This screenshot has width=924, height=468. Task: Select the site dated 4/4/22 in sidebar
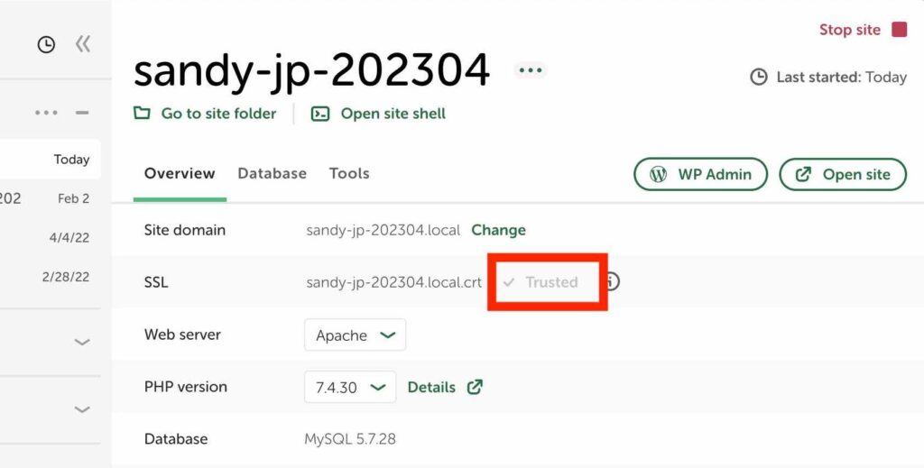51,237
